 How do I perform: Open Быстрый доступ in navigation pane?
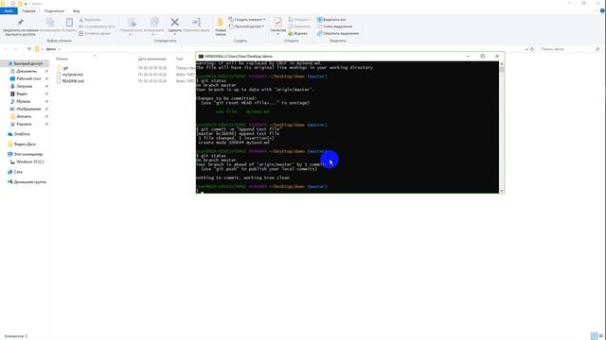28,63
